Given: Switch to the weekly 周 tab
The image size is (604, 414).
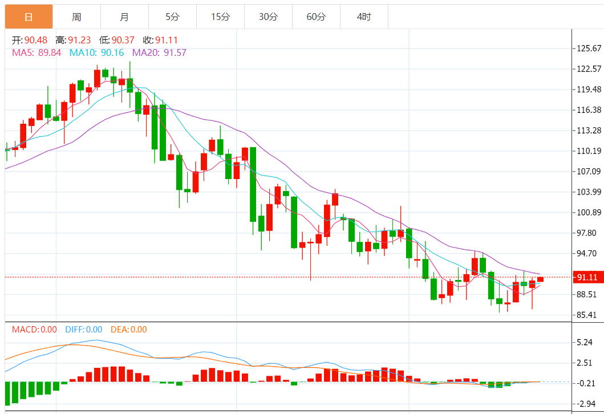Looking at the screenshot, I should pos(76,17).
